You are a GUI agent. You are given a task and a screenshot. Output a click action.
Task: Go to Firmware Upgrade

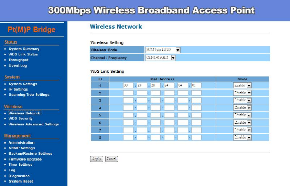click(x=25, y=159)
